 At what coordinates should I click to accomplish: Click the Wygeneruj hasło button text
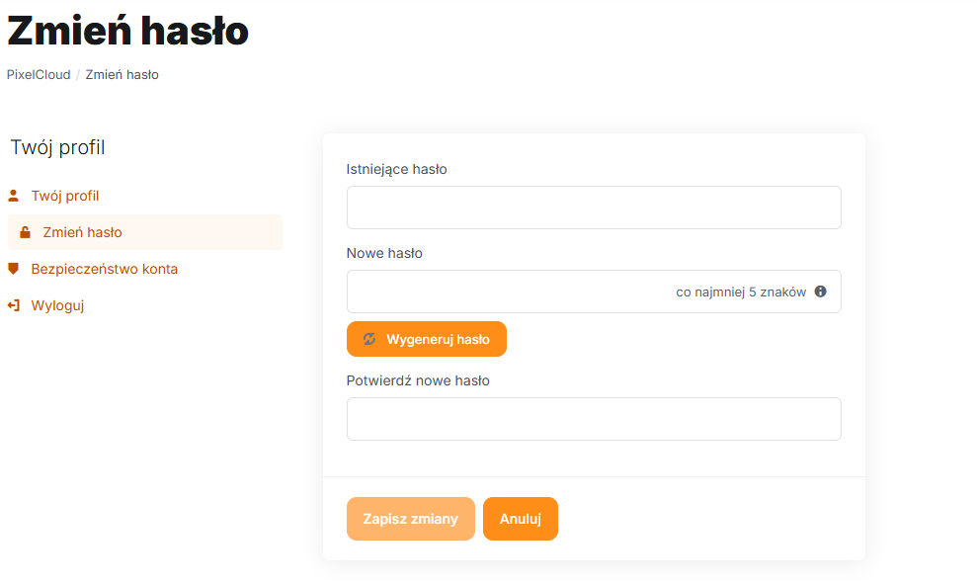[x=438, y=339]
